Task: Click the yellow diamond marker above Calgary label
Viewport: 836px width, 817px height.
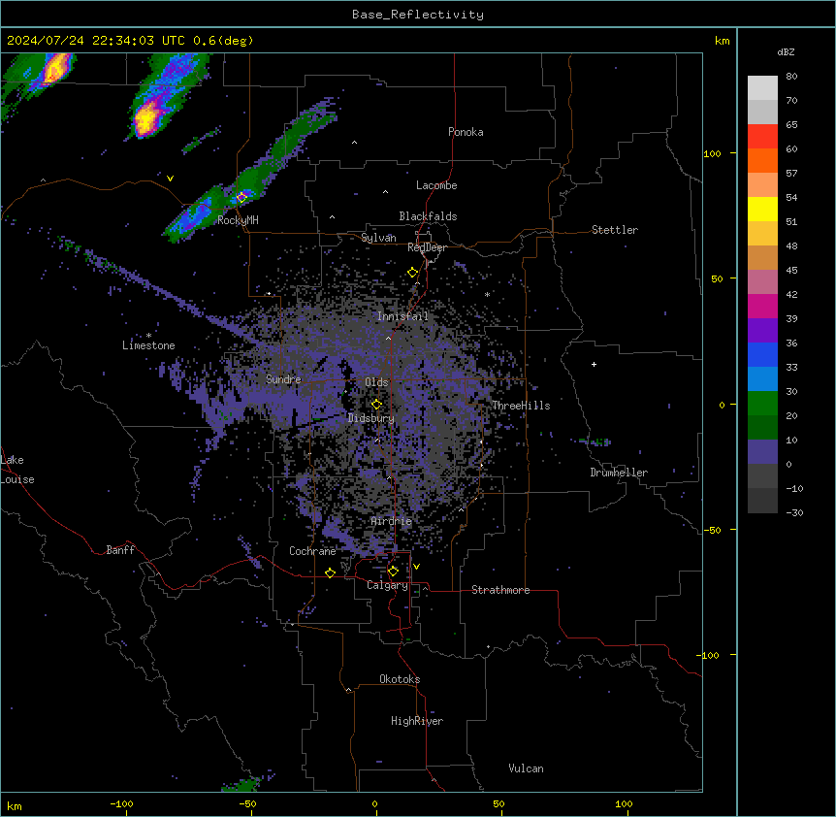Action: 393,572
